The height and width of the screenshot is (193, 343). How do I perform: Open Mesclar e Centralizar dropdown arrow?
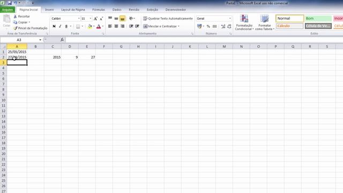tap(178, 26)
